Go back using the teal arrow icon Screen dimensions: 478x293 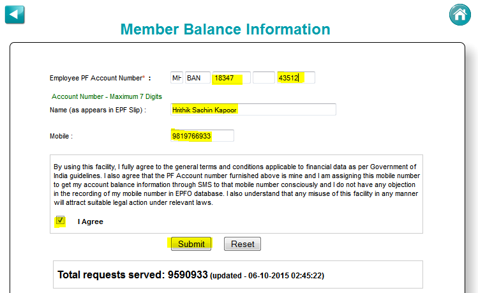coord(15,15)
